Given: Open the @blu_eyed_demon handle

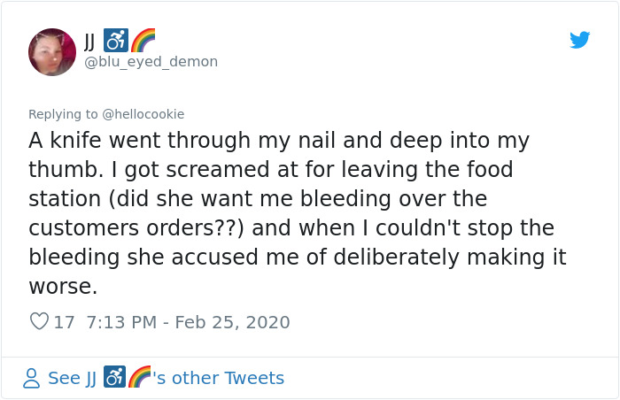Looking at the screenshot, I should pos(151,62).
